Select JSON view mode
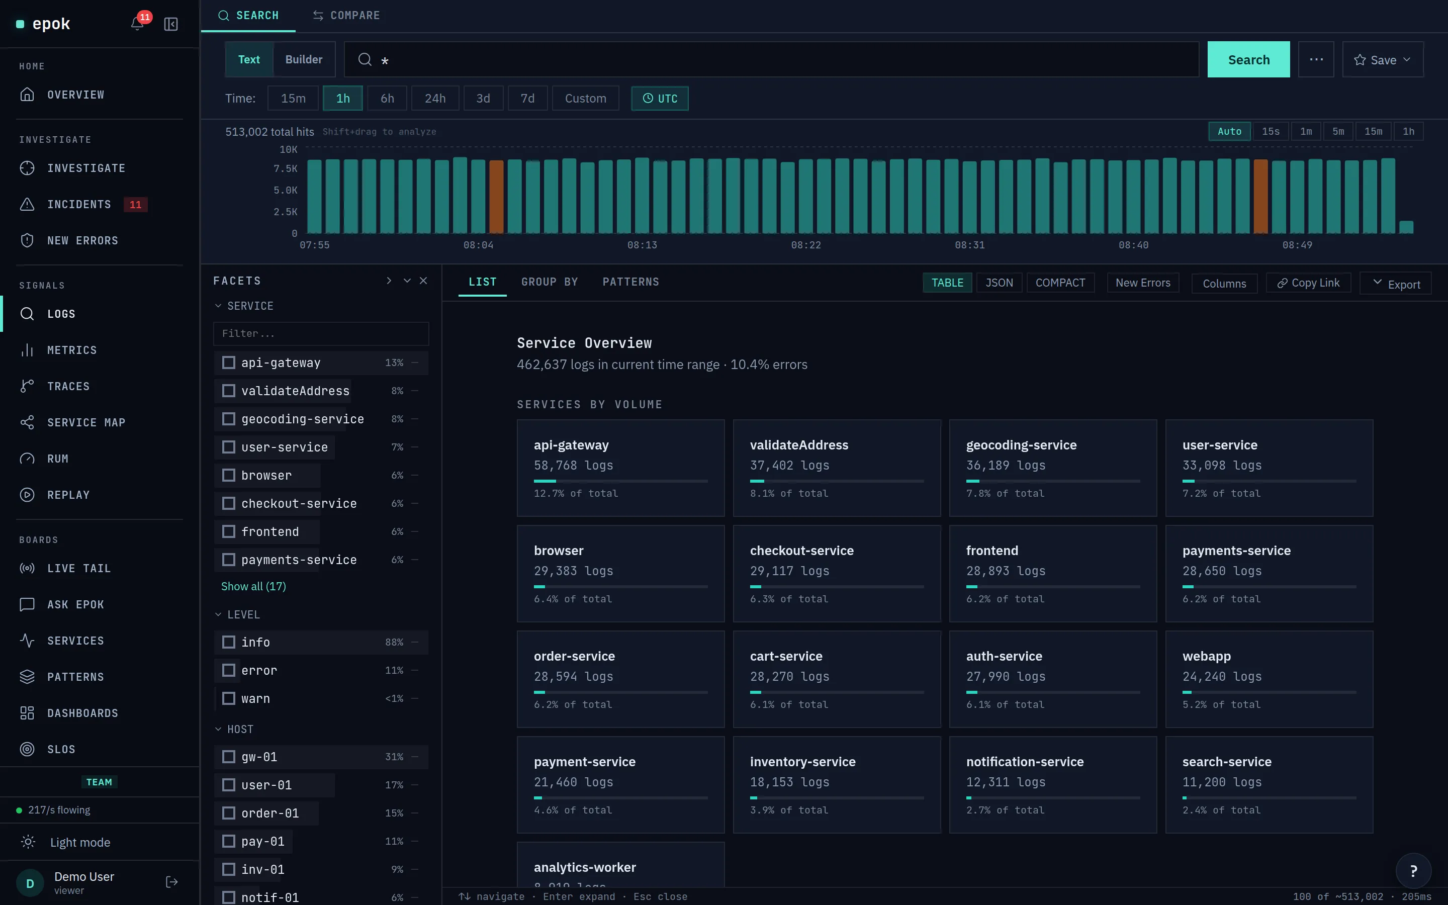Viewport: 1448px width, 905px height. [x=999, y=283]
